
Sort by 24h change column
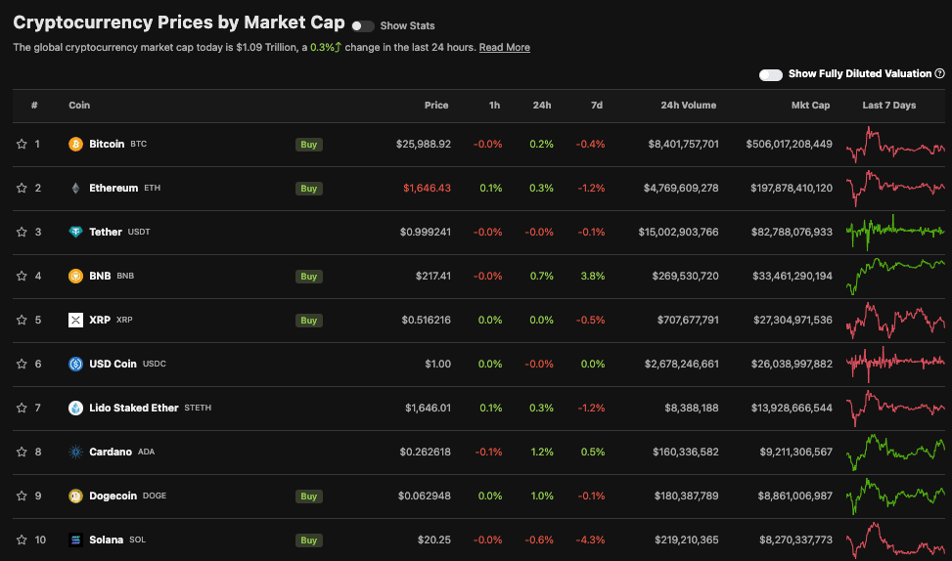[x=542, y=105]
